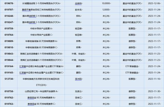Select fund code 018758

(9, 91)
